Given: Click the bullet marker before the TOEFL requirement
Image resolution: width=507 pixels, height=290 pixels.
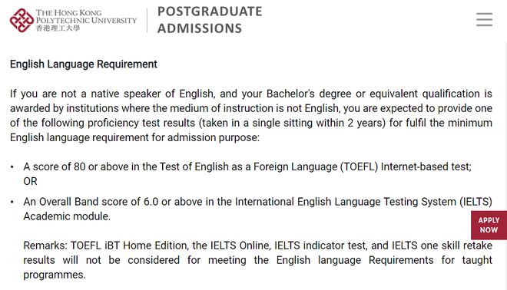Looking at the screenshot, I should 12,167.
